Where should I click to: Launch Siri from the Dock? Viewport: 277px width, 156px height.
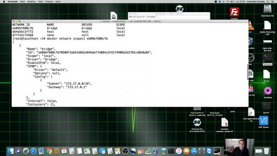click(x=18, y=151)
